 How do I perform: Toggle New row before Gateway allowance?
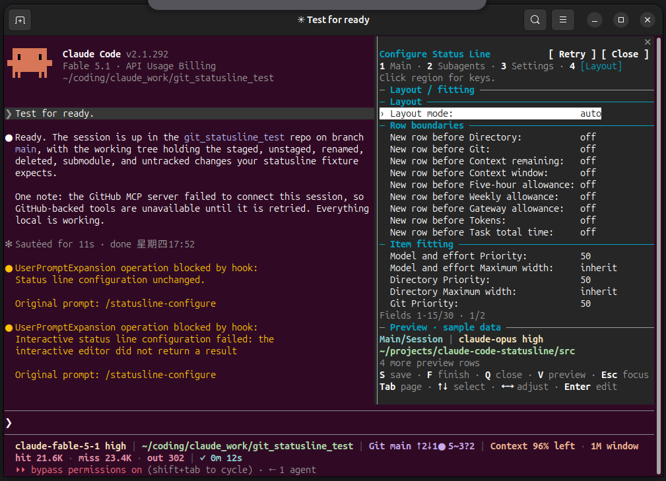[493, 209]
